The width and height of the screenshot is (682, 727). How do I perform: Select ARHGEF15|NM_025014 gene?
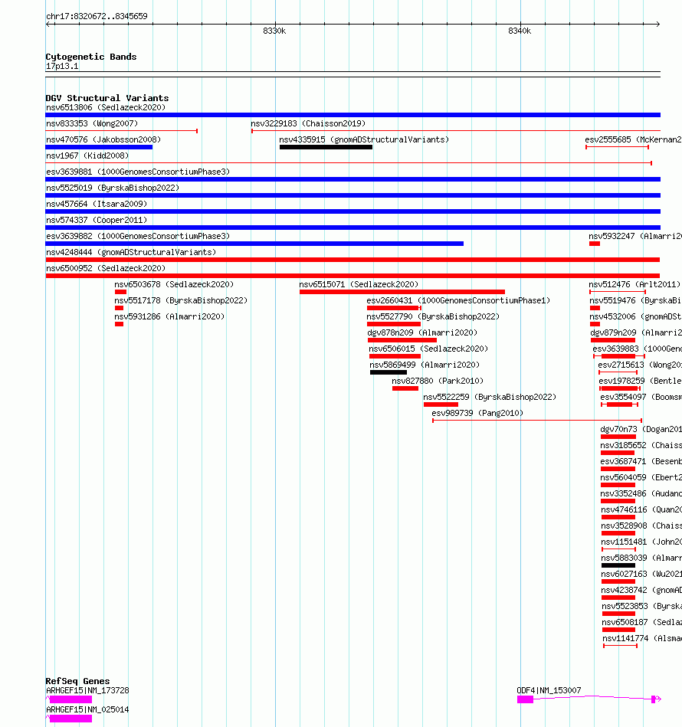[70, 719]
